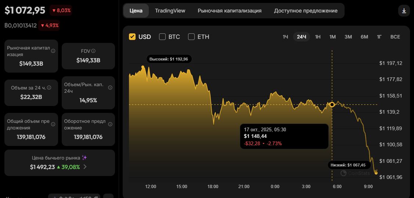Switch to the TradingView tab
Viewport: 414px width, 198px height.
[170, 11]
